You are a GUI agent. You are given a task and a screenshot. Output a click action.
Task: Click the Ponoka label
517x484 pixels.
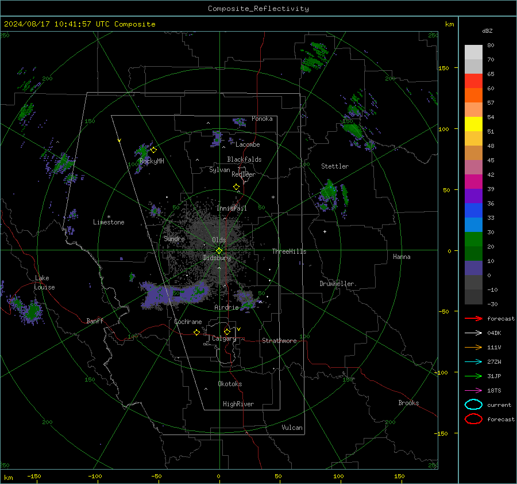tap(262, 119)
